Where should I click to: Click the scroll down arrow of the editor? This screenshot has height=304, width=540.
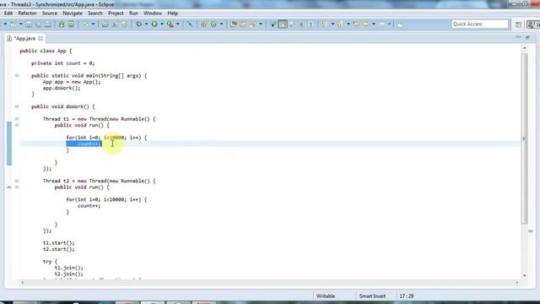[524, 275]
